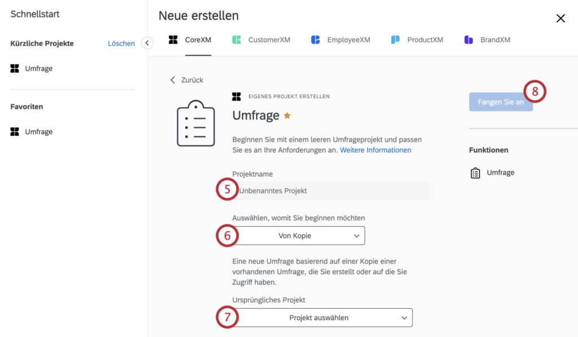578x337 pixels.
Task: Open the Projekt auswählen dropdown
Action: [322, 317]
